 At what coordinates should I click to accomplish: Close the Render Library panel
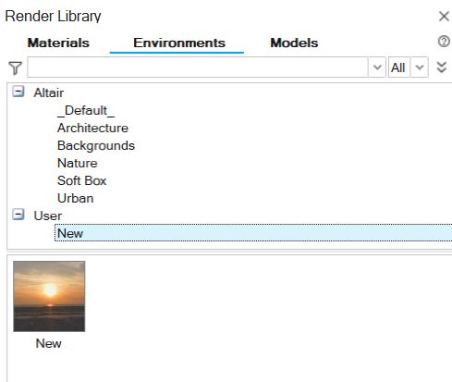point(444,16)
